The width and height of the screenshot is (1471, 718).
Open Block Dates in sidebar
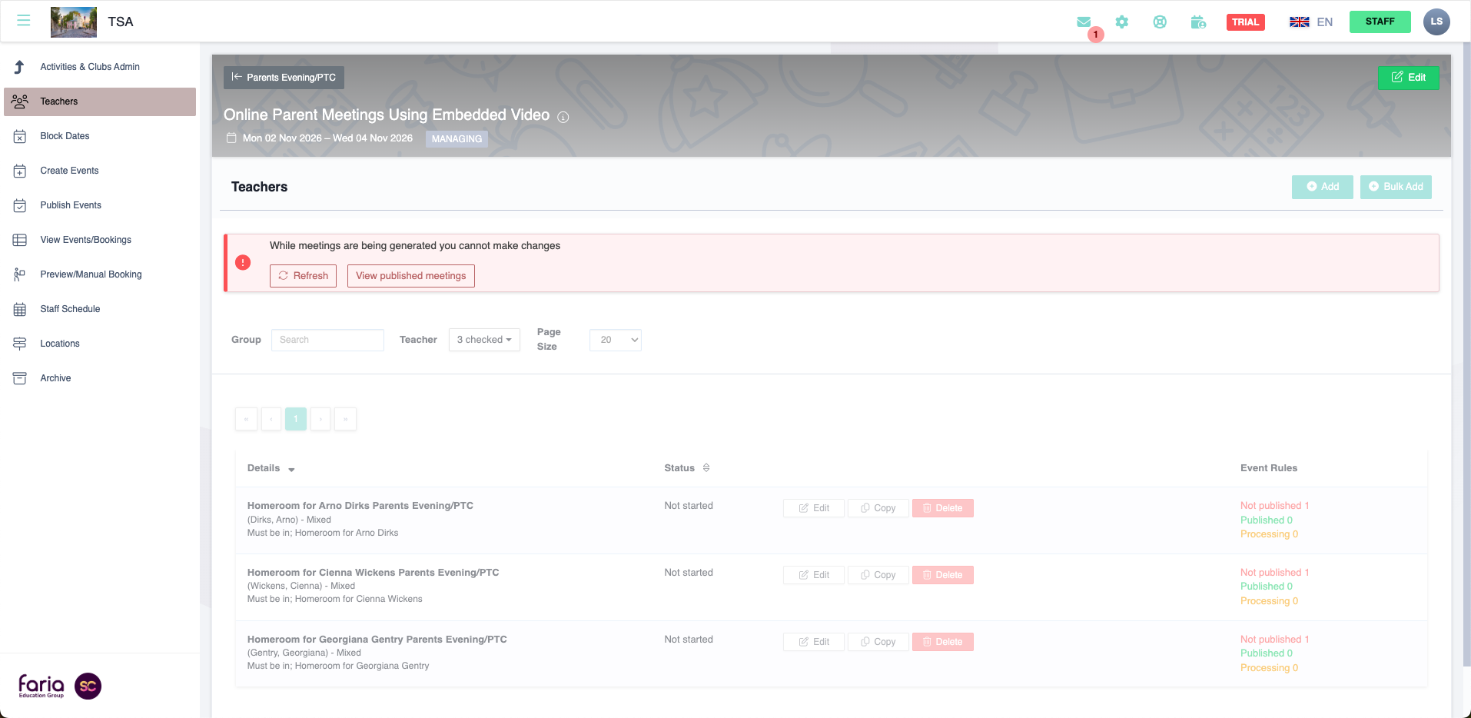click(x=65, y=136)
